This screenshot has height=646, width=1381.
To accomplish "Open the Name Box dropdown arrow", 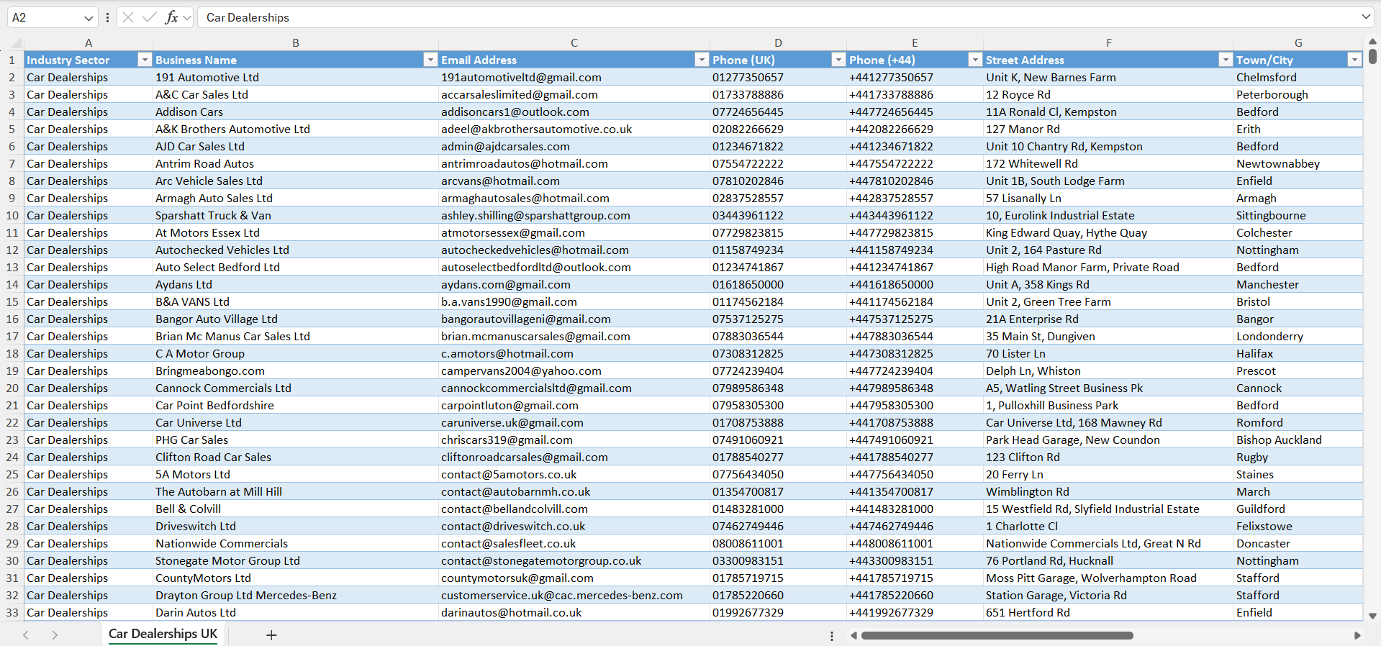I will [89, 18].
